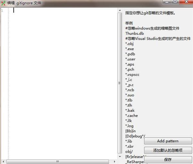Image resolution: width=193 pixels, height=164 pixels.
Task: Click the *.pdb example line
Action: 130,54
